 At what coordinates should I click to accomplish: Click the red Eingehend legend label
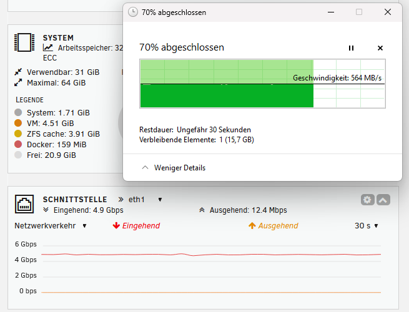point(141,226)
